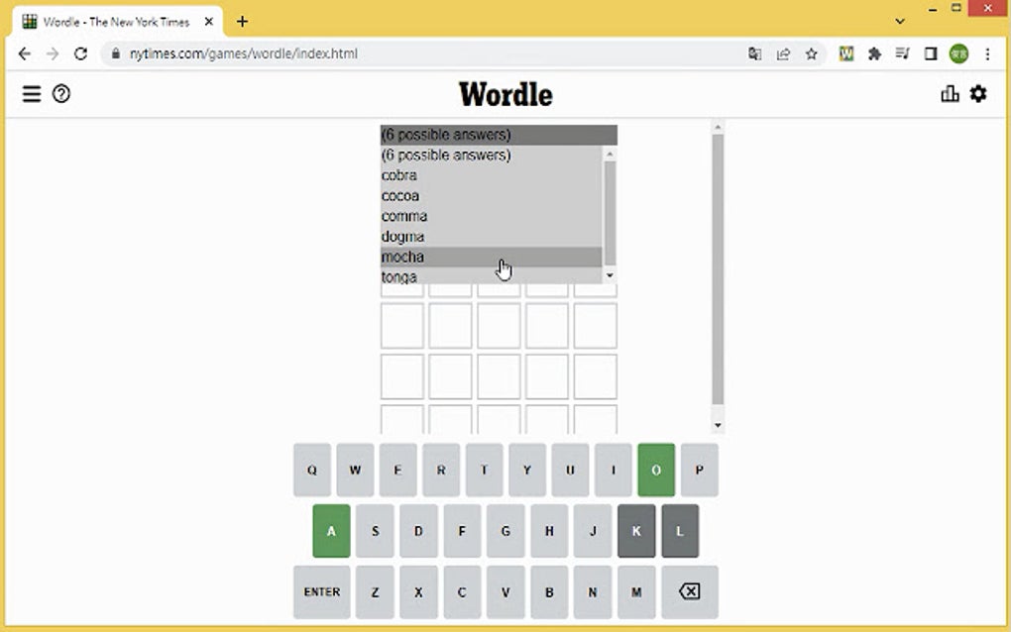Bookmark the page using the star icon
The width and height of the screenshot is (1011, 632).
810,54
